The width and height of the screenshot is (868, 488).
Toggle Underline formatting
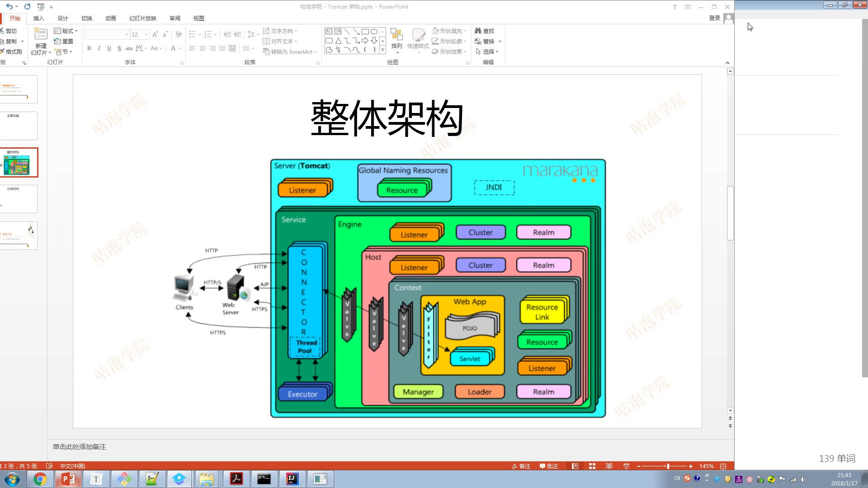point(109,48)
